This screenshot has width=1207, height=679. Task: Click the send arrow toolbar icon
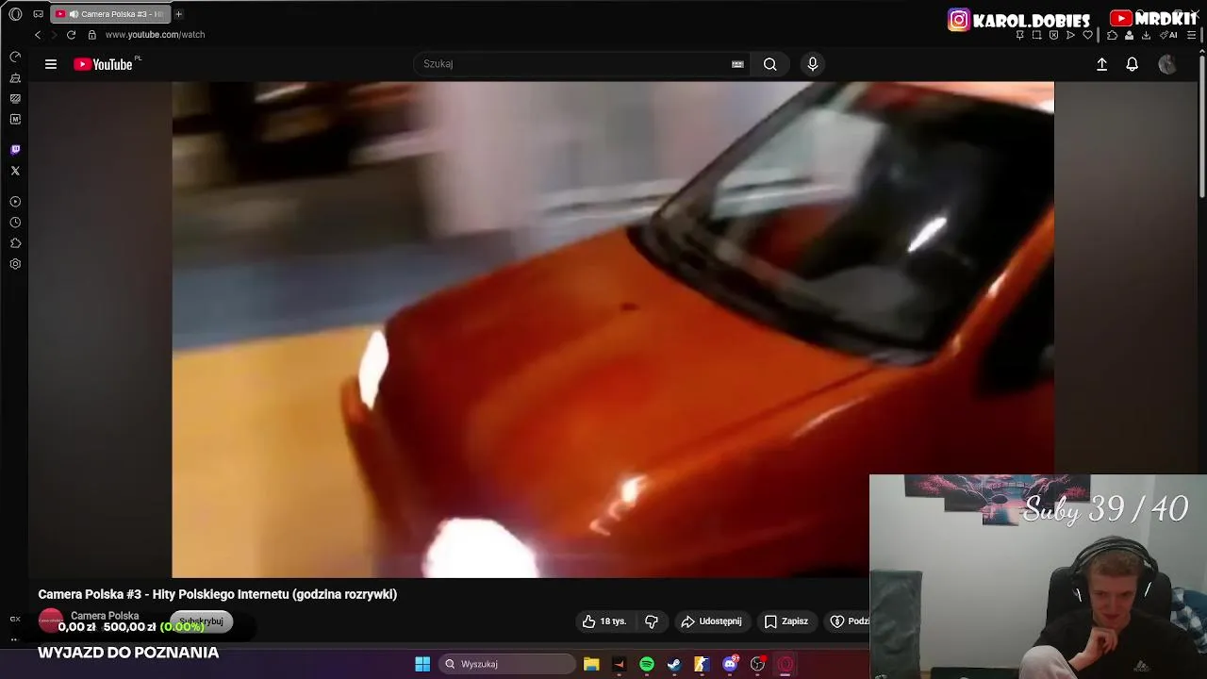(1070, 35)
